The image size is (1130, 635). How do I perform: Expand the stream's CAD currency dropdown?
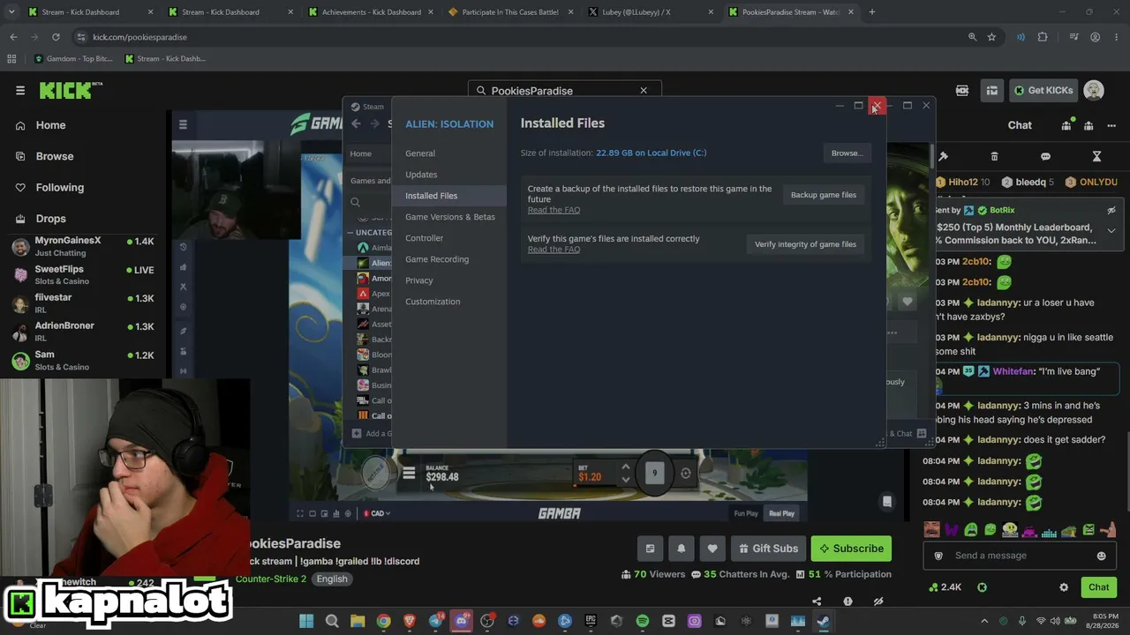(x=377, y=513)
